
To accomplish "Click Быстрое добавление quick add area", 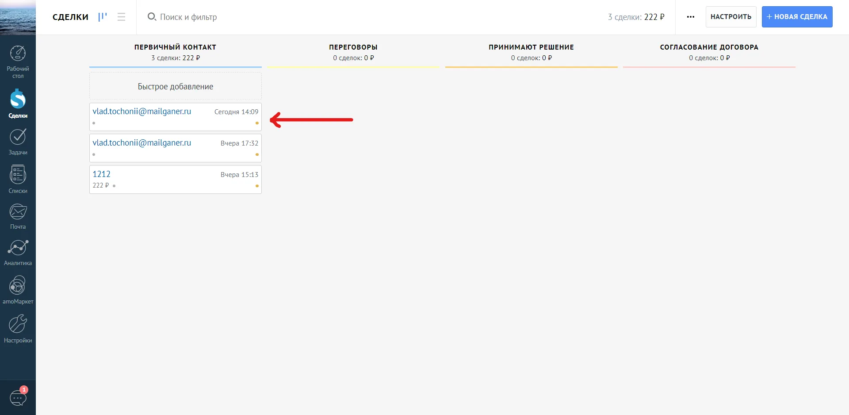I will [x=176, y=86].
